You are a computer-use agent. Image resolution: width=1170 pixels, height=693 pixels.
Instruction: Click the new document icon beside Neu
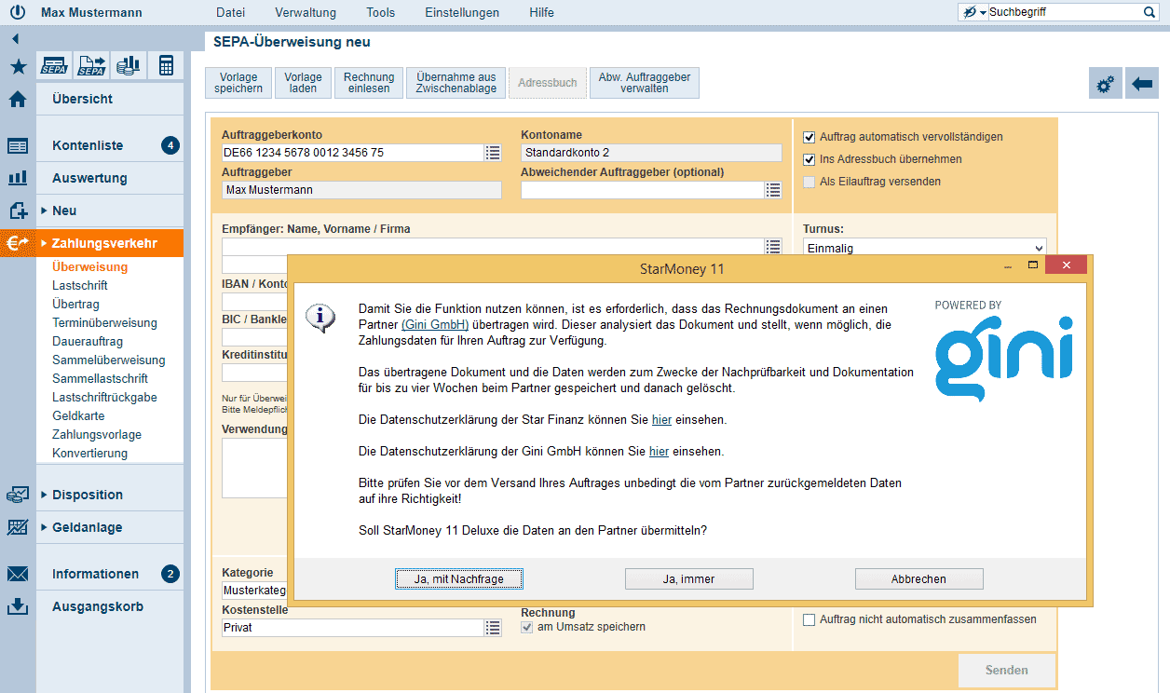18,211
